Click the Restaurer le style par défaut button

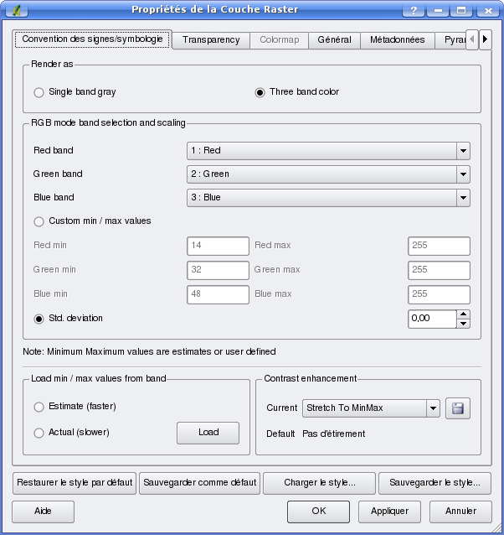75,483
